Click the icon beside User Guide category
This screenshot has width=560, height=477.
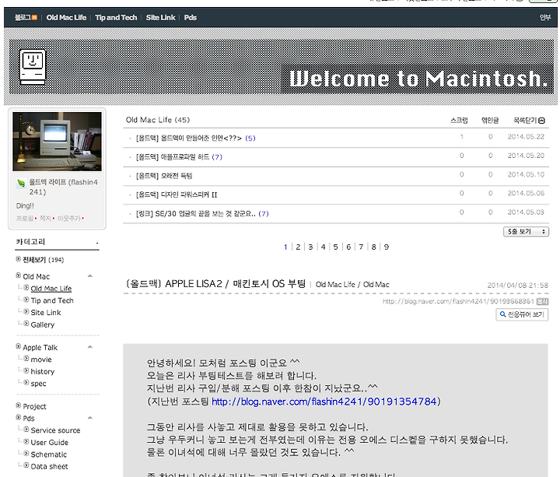point(26,441)
